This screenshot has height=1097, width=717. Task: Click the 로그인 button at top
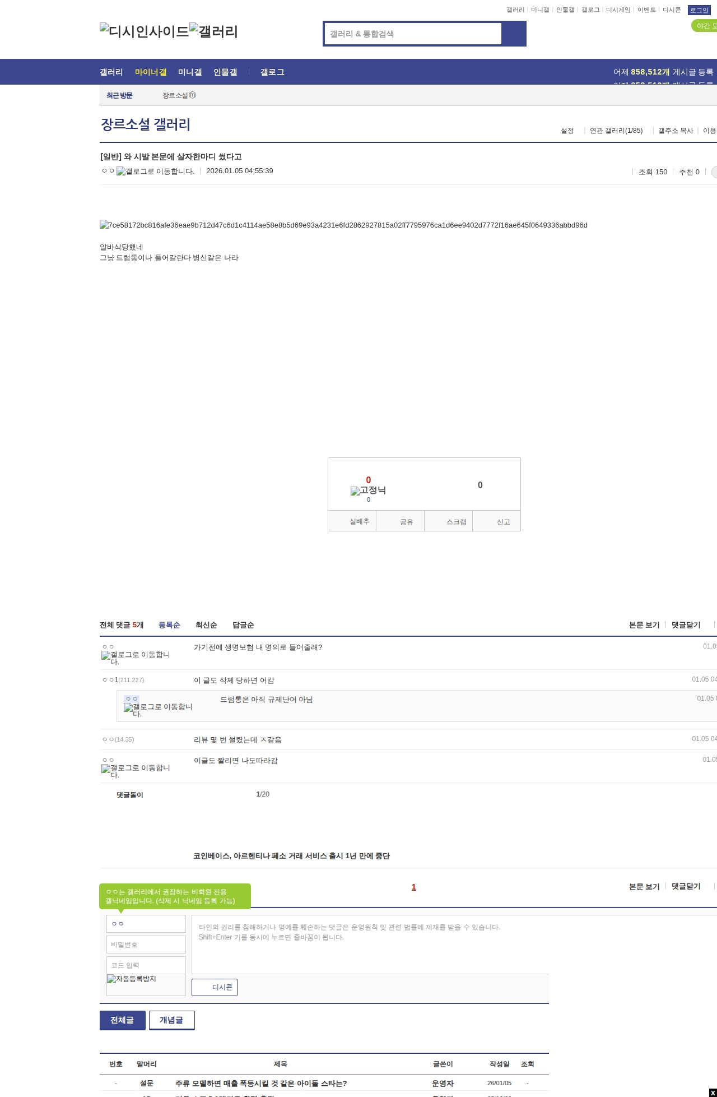(699, 10)
